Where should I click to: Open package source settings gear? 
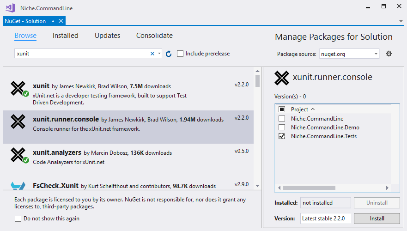[389, 54]
